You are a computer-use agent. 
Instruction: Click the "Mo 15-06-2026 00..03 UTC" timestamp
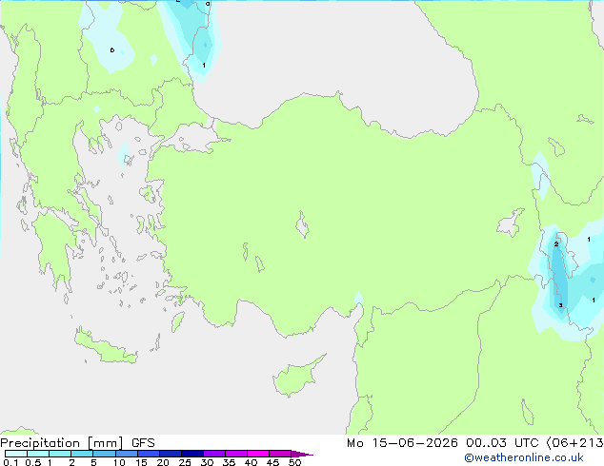click(442, 443)
